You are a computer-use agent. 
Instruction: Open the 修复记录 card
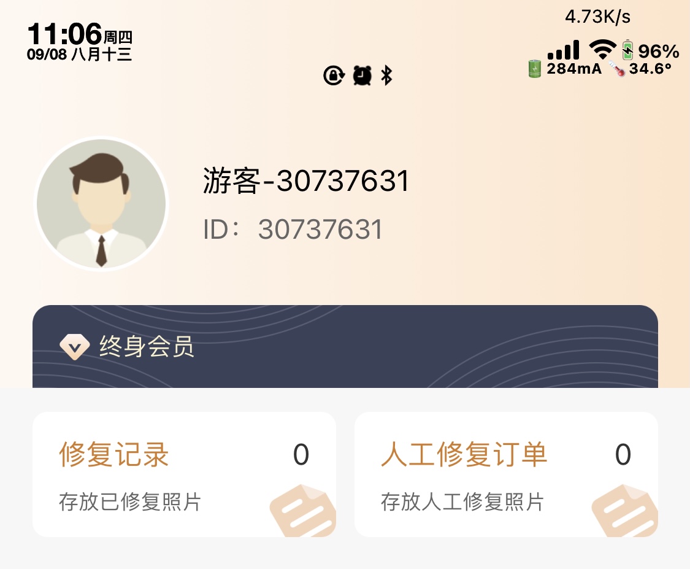point(185,474)
